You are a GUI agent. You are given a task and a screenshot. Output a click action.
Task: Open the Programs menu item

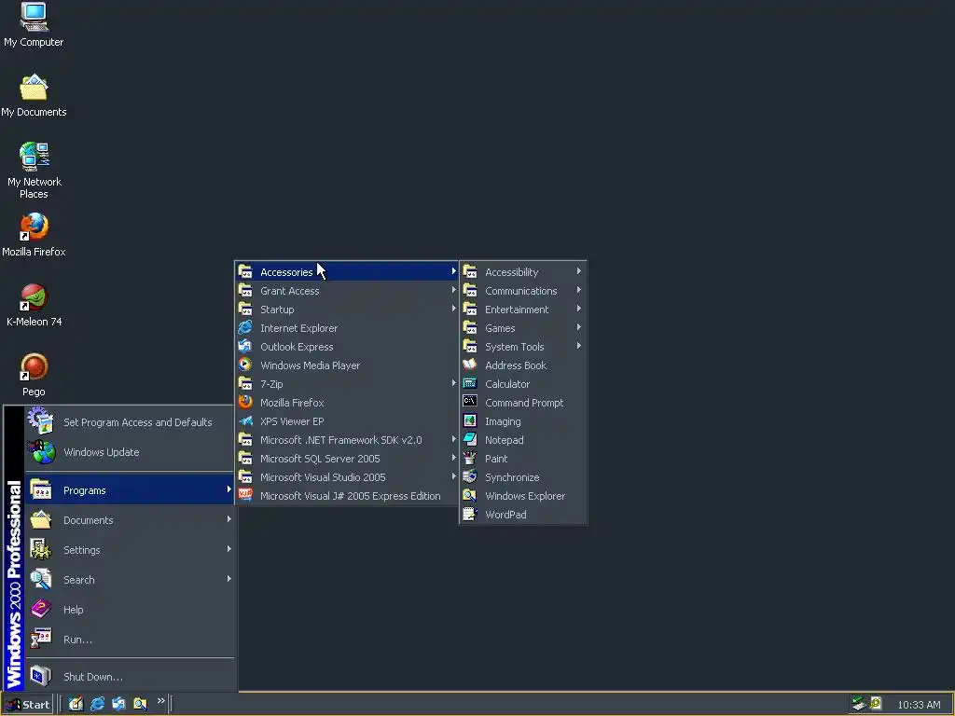click(x=131, y=490)
